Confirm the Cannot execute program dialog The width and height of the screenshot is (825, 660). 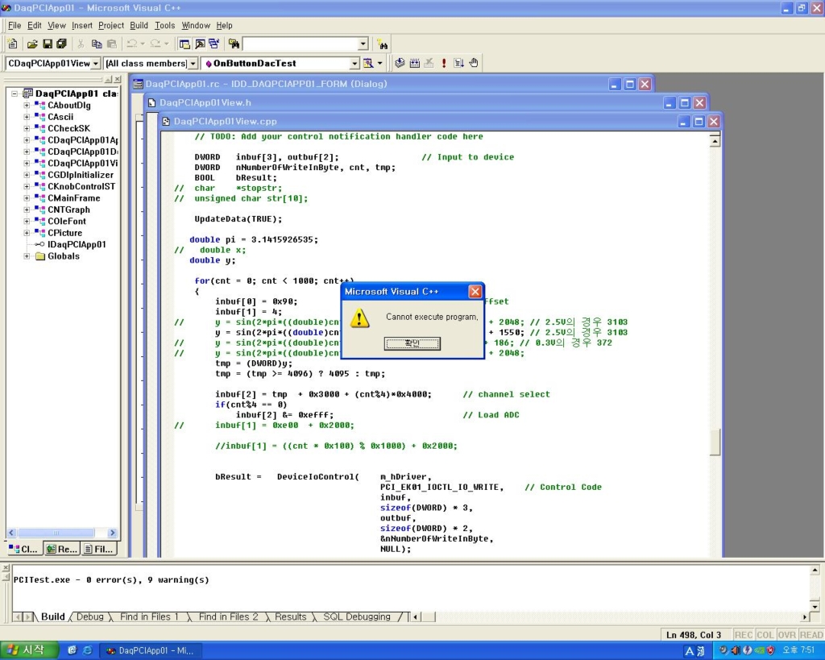(x=412, y=343)
